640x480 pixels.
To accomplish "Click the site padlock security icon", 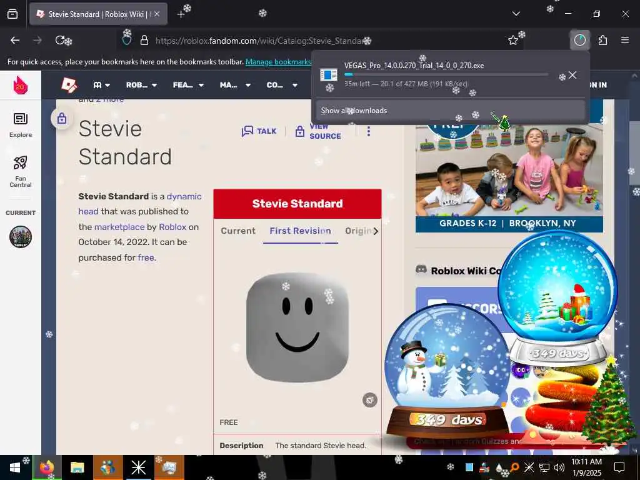I will click(x=144, y=41).
